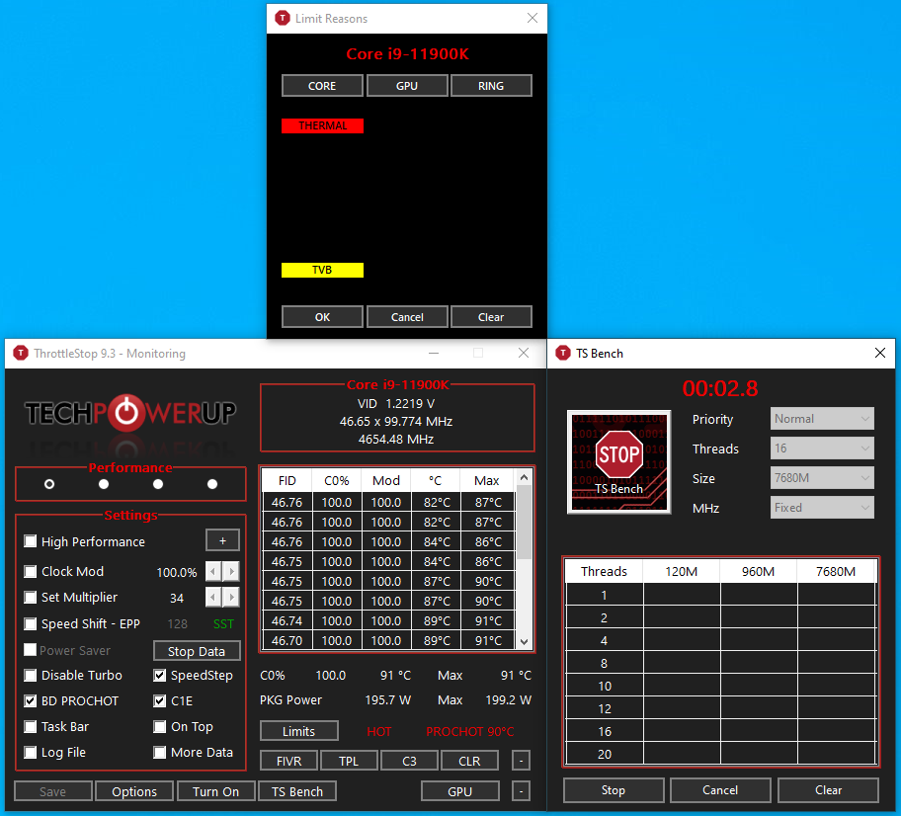Select the fourth Performance profile radio button
The image size is (901, 816).
212,484
